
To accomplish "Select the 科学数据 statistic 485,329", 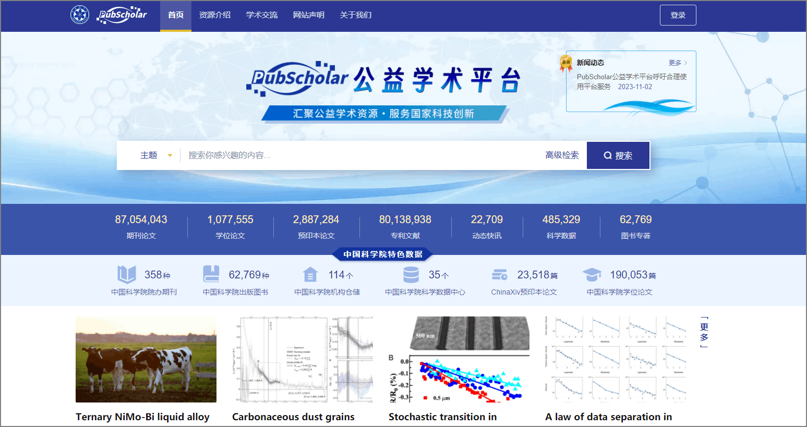I will pos(561,227).
